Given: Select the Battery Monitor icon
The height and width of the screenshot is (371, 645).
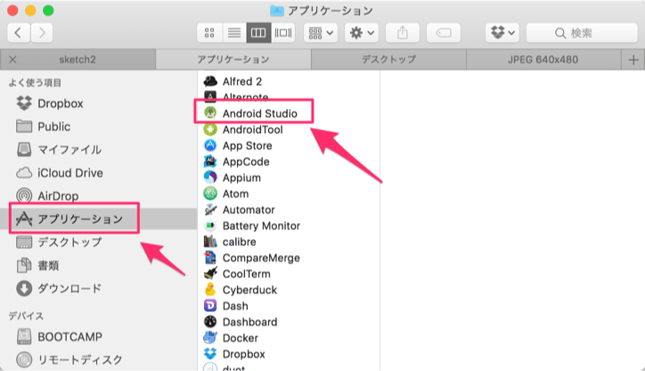Looking at the screenshot, I should click(210, 226).
